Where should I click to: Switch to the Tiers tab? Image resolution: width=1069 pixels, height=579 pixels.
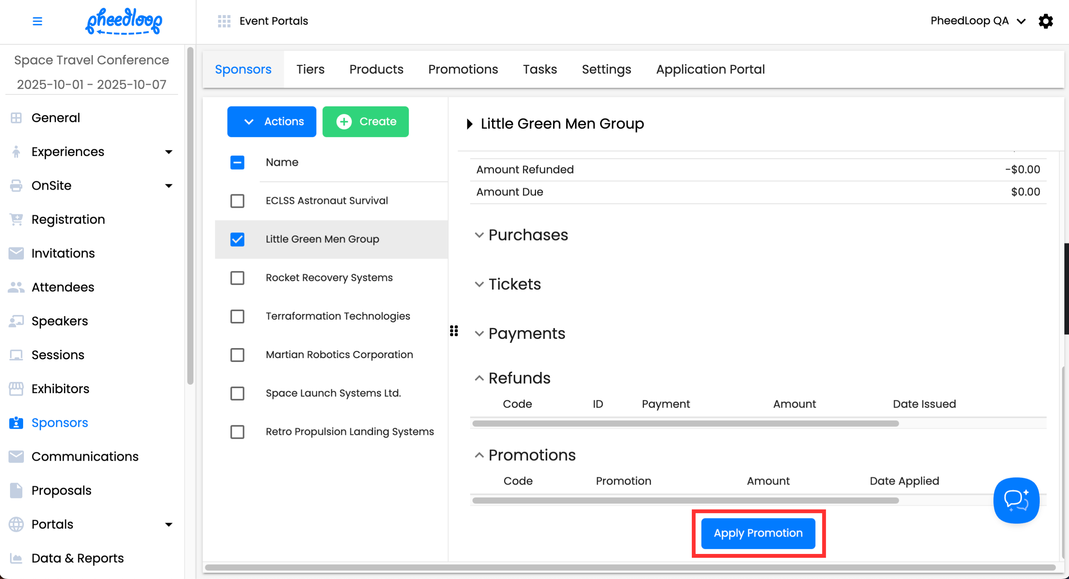click(310, 69)
